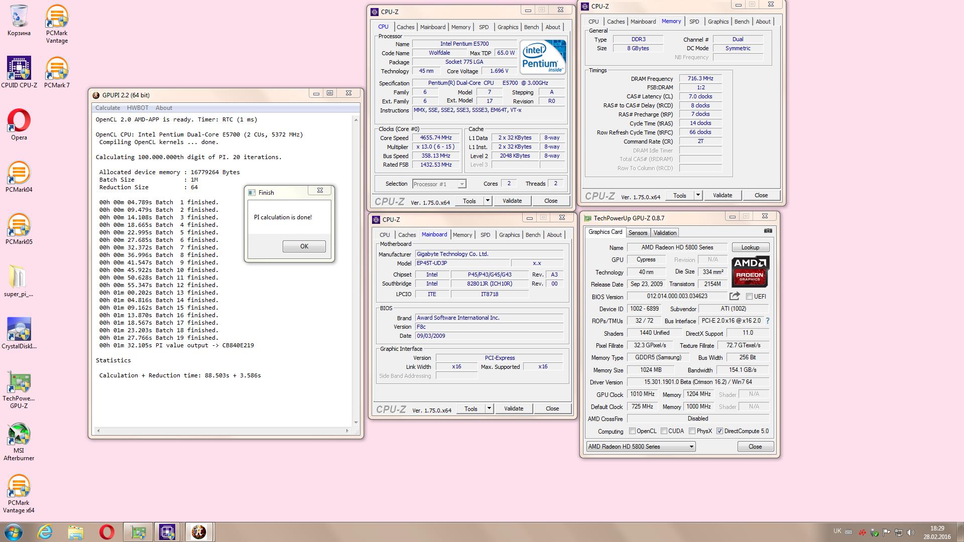This screenshot has height=542, width=964.
Task: Select the PCMark Vantage desktop shortcut
Action: point(57,24)
